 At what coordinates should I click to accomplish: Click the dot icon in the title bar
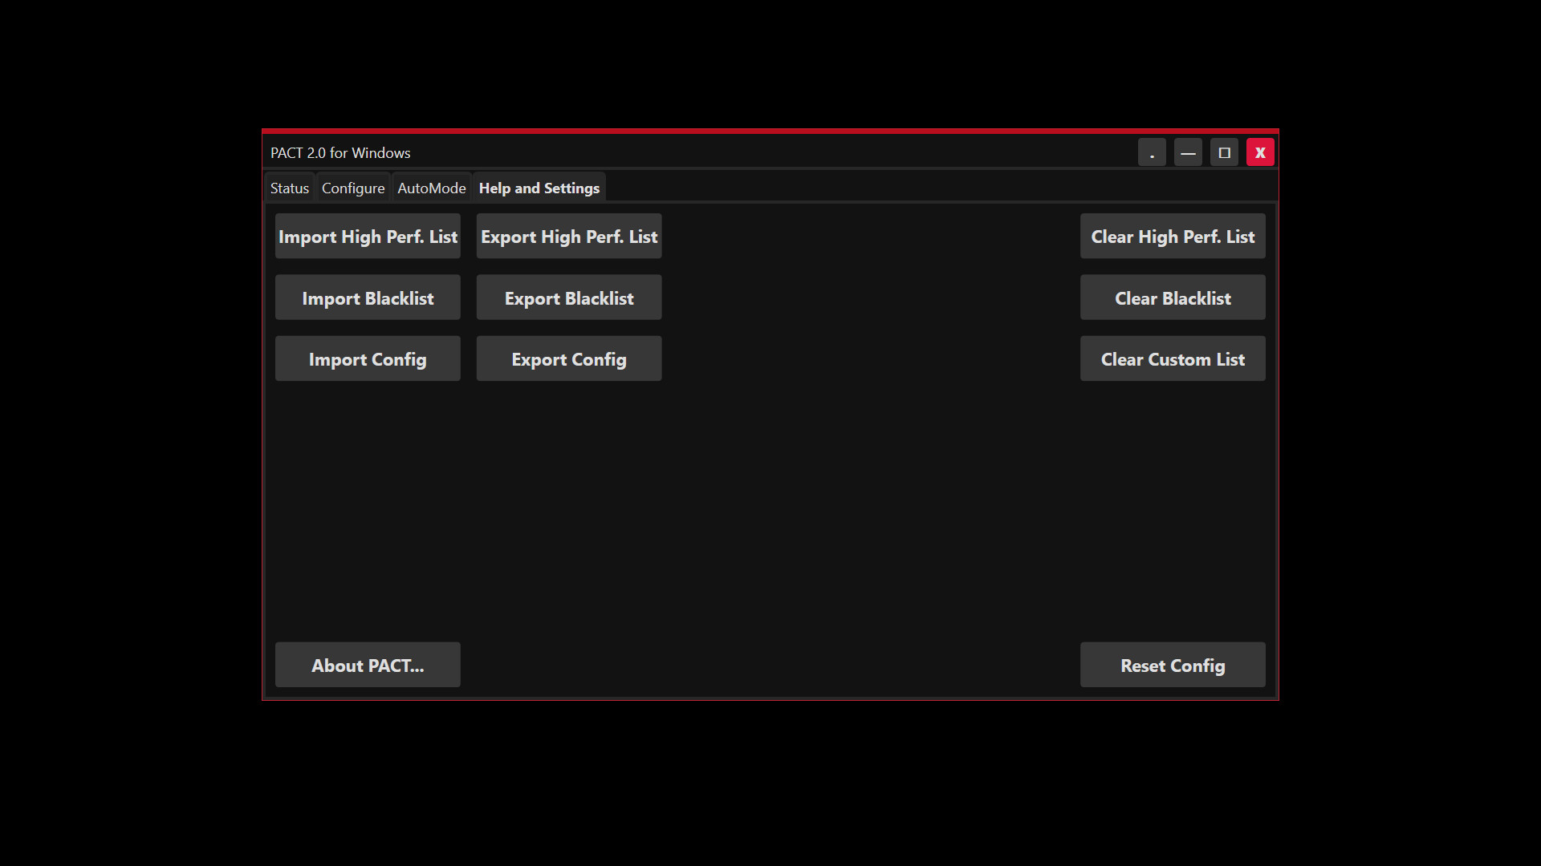[x=1153, y=152]
